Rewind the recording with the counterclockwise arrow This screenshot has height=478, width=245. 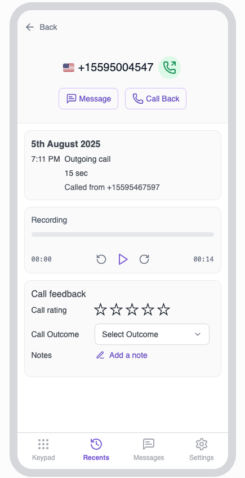click(101, 259)
